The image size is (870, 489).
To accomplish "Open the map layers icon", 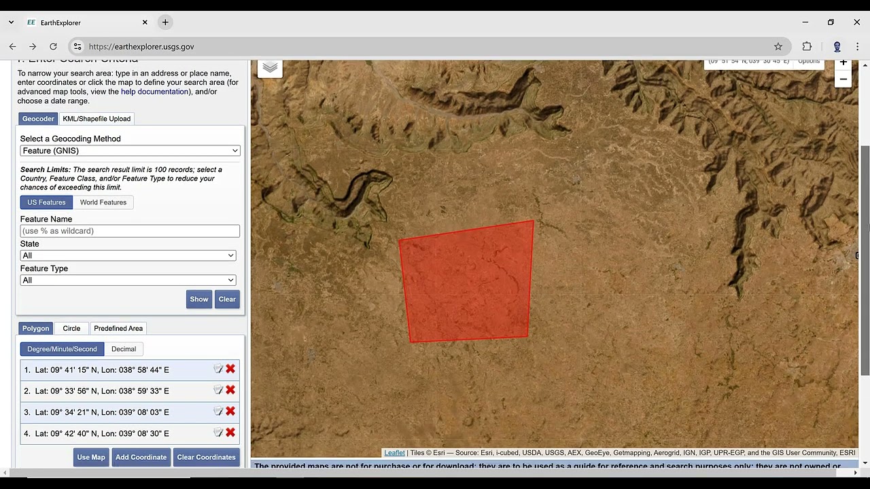I will (270, 68).
